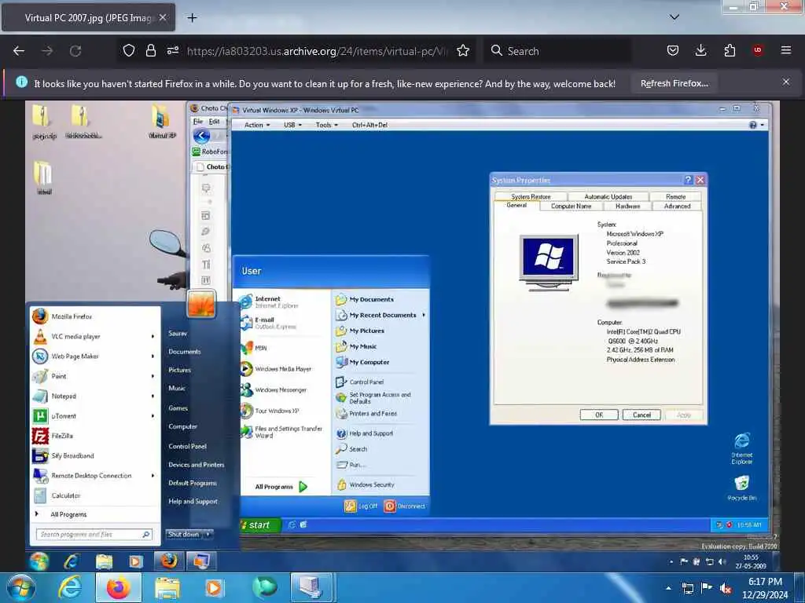Open the Virtual PC computer taskbar icon
Viewport: 805px width, 603px height.
tap(311, 587)
